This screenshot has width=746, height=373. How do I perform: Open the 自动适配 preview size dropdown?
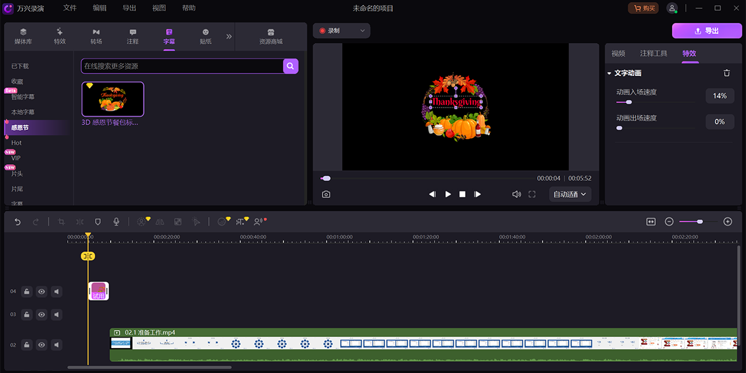pos(569,194)
